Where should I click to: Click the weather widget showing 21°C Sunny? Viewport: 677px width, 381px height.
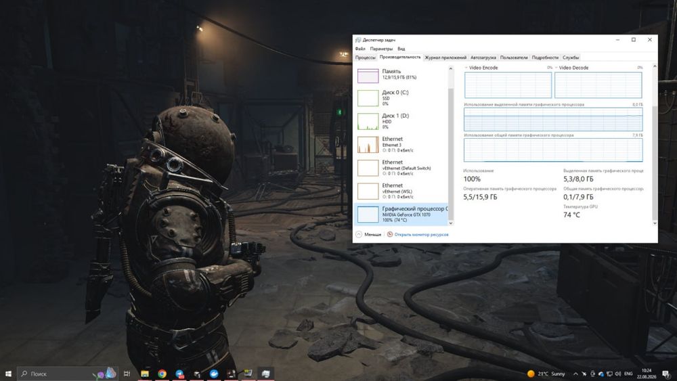click(546, 374)
